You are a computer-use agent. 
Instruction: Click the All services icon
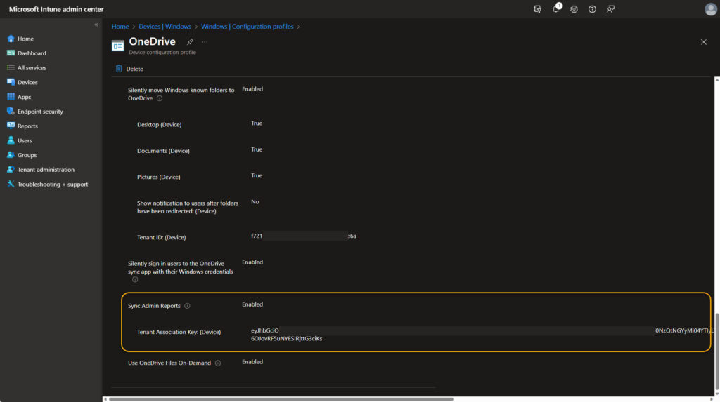click(11, 68)
